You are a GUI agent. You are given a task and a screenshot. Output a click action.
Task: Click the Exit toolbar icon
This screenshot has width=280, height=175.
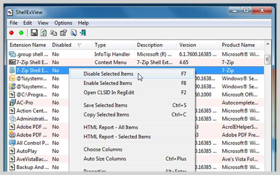point(83,33)
